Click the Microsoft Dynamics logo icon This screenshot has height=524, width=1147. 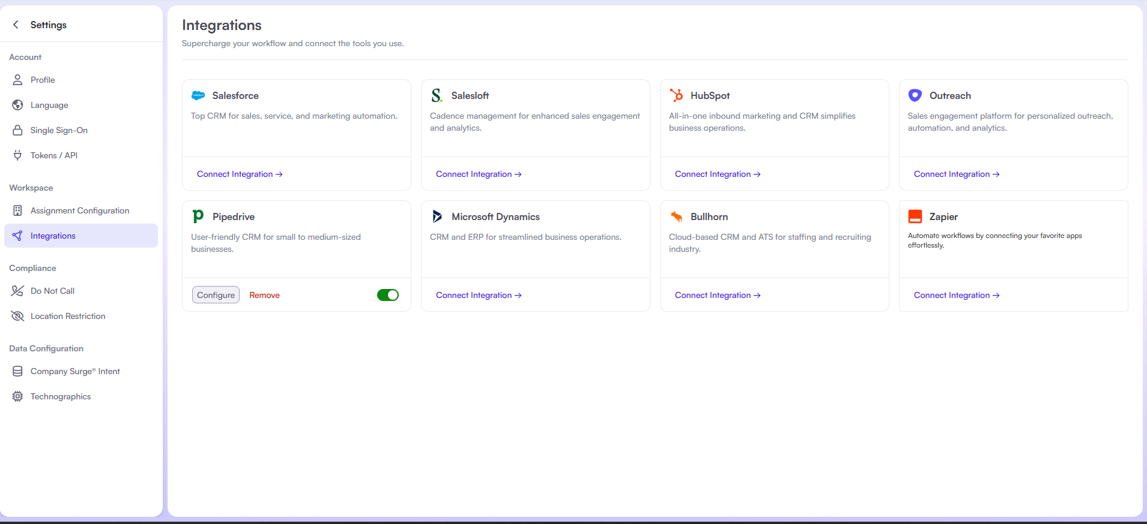437,216
